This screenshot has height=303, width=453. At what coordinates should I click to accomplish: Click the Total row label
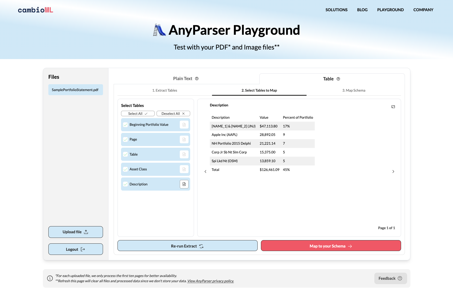tap(215, 170)
